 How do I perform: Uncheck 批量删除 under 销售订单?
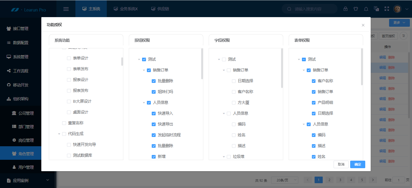(154, 81)
